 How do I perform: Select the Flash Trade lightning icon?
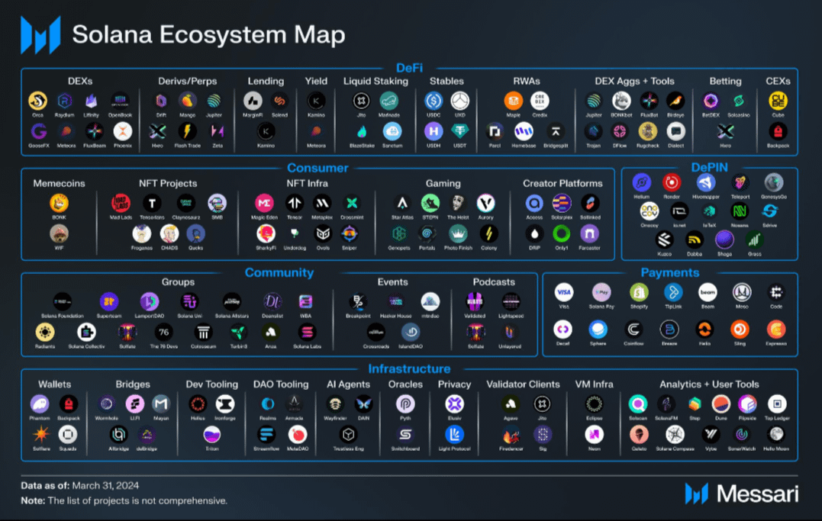[187, 131]
